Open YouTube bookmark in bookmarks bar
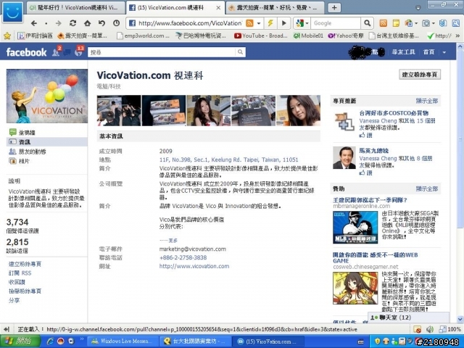 point(261,36)
